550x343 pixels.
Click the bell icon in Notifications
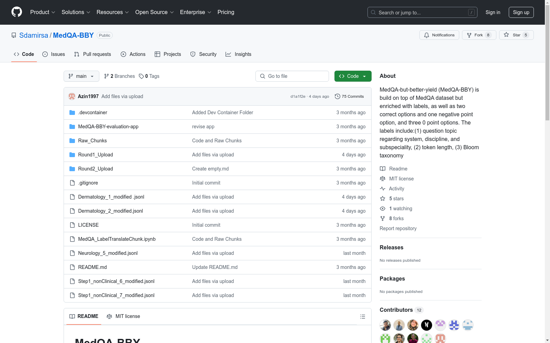[x=427, y=35]
